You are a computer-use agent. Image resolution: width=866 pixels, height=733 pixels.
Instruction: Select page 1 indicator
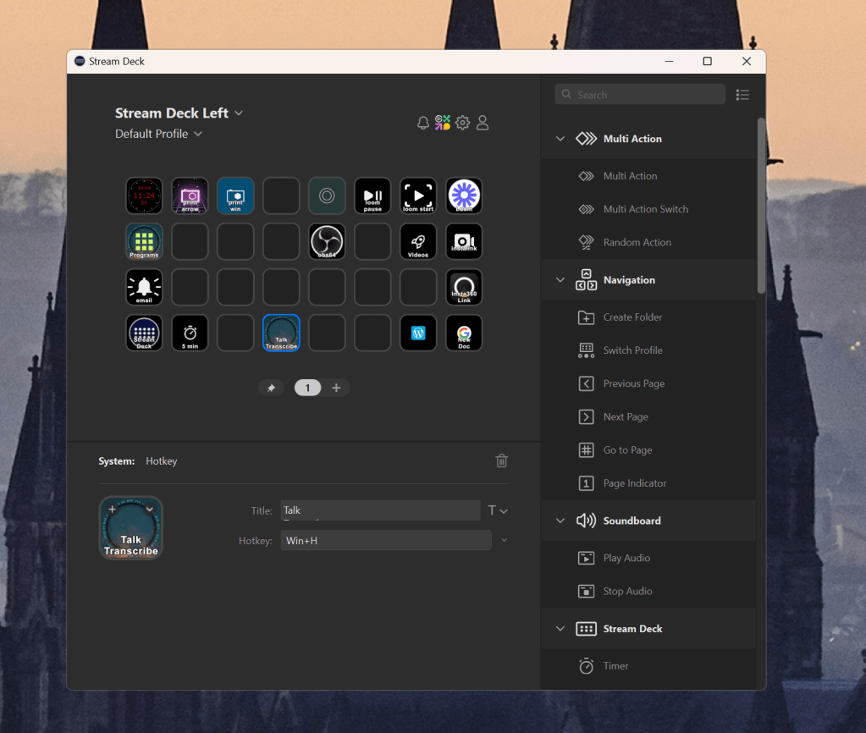(307, 388)
